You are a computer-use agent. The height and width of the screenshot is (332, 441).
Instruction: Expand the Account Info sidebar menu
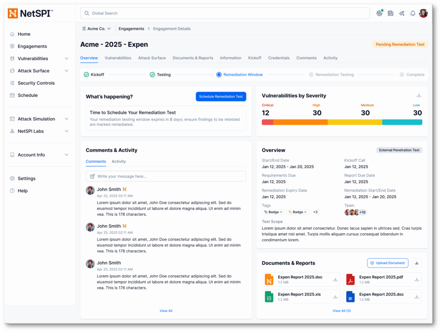point(67,155)
